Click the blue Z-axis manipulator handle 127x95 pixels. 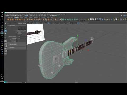point(86,40)
